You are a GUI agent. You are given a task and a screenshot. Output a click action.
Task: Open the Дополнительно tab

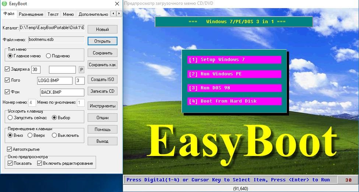(93, 14)
